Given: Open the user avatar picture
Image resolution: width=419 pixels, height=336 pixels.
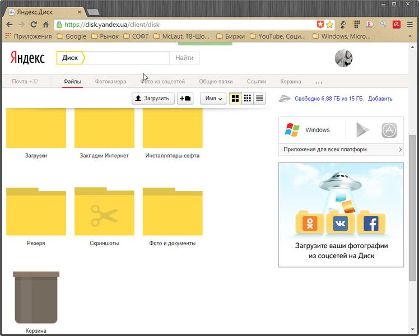Looking at the screenshot, I should [x=343, y=58].
